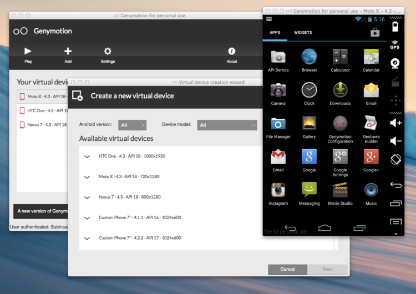Viewport: 416px width, 294px height.
Task: Launch the Browser app
Action: 309,60
